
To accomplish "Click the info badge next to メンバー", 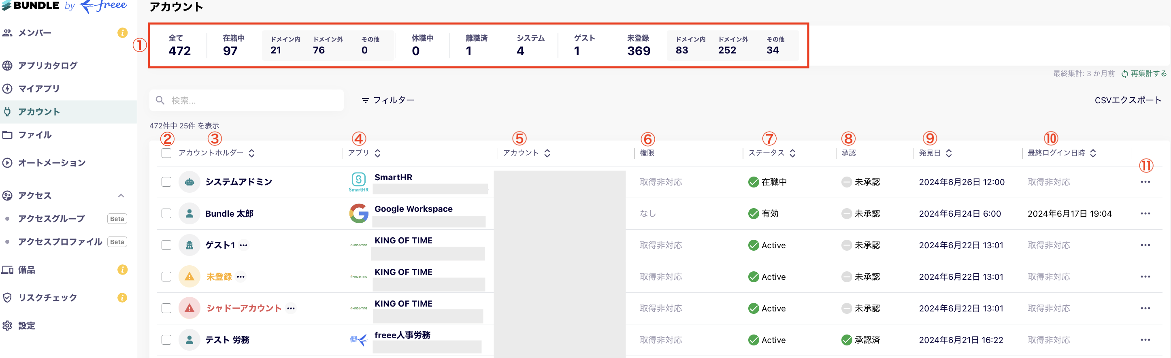I will 122,33.
